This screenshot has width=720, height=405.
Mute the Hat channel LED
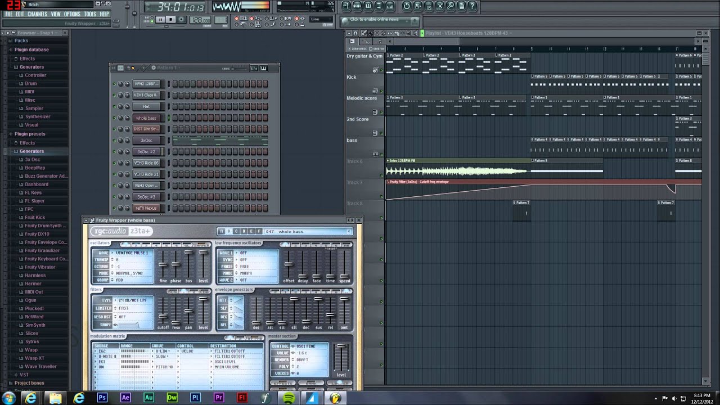[114, 106]
